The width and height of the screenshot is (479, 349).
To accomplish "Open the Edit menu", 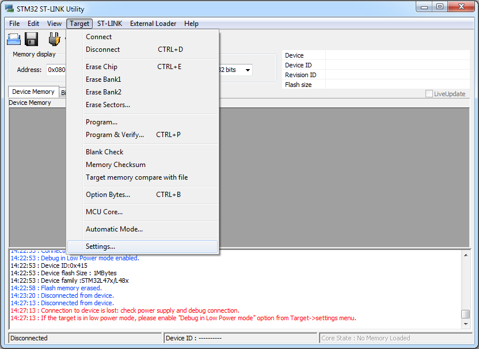I will (33, 24).
